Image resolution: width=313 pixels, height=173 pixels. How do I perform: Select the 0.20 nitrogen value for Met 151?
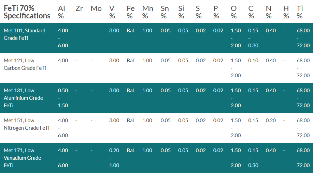[271, 121]
